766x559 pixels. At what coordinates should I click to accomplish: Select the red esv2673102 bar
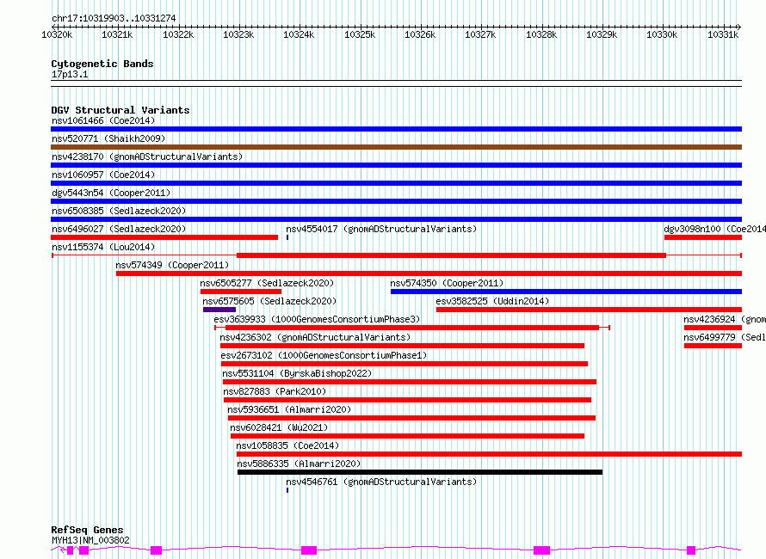point(405,364)
